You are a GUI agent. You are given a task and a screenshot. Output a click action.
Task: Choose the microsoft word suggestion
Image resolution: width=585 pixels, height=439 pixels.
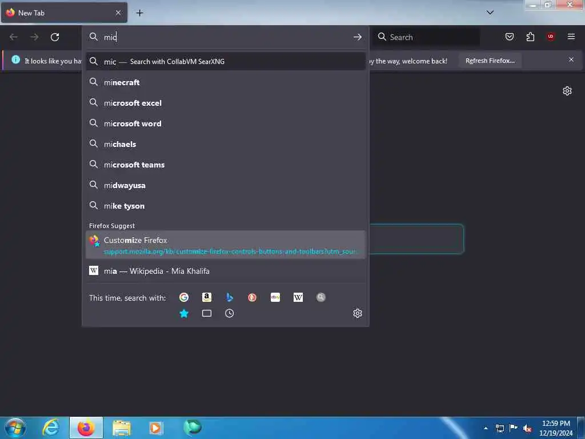(x=225, y=123)
